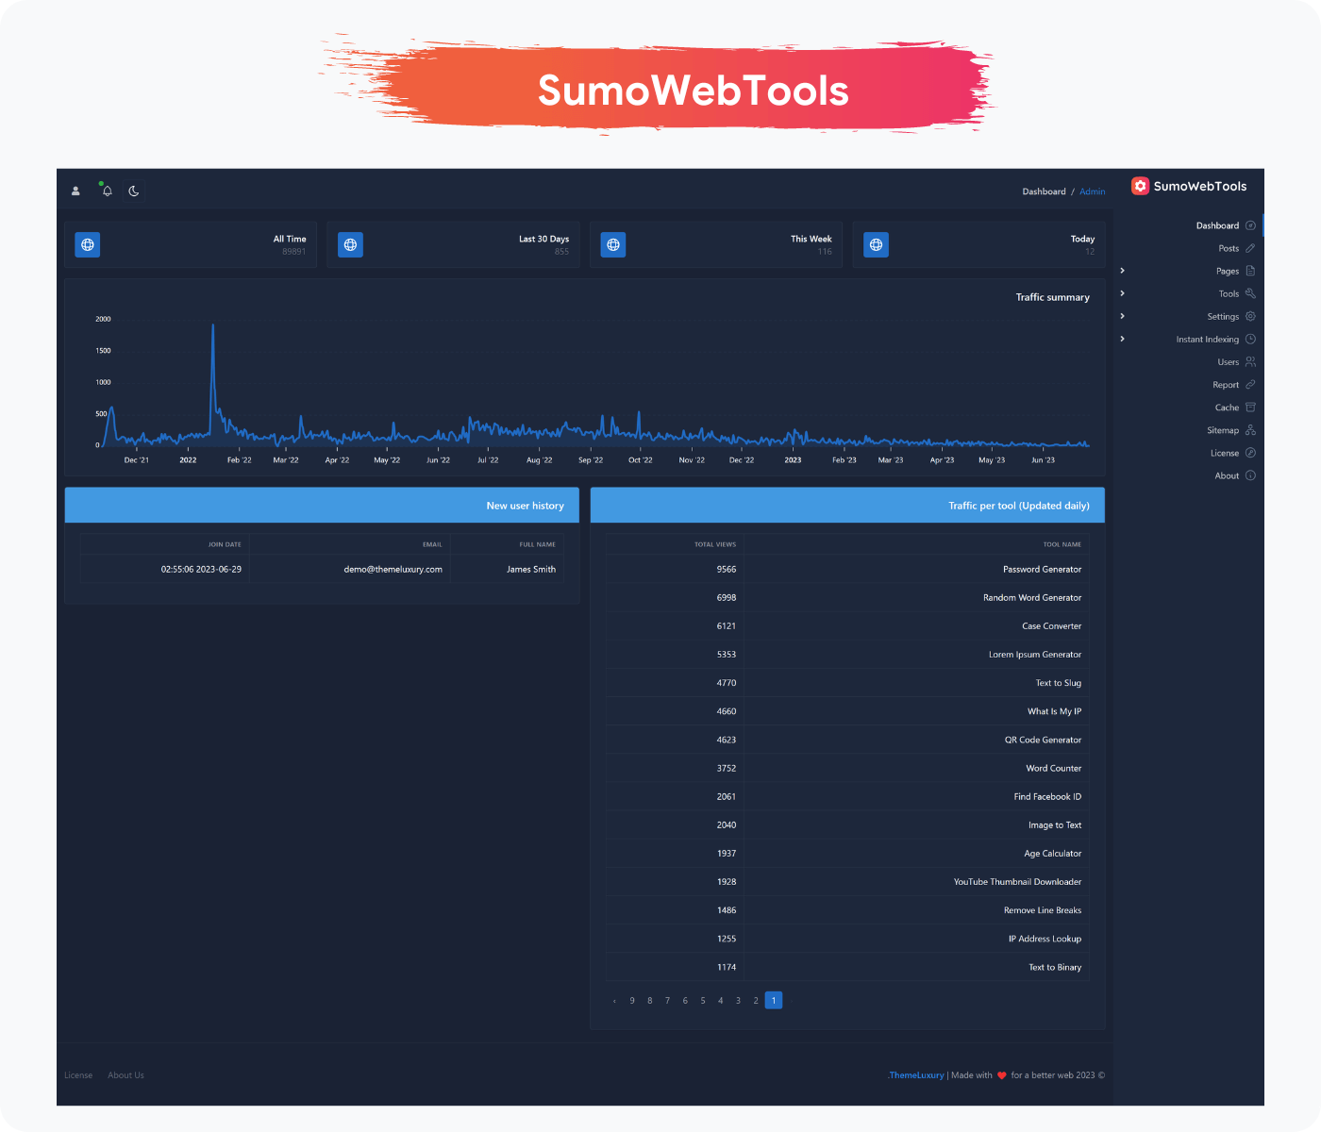
Task: Click the SumoWebTools logo icon
Action: (1140, 186)
